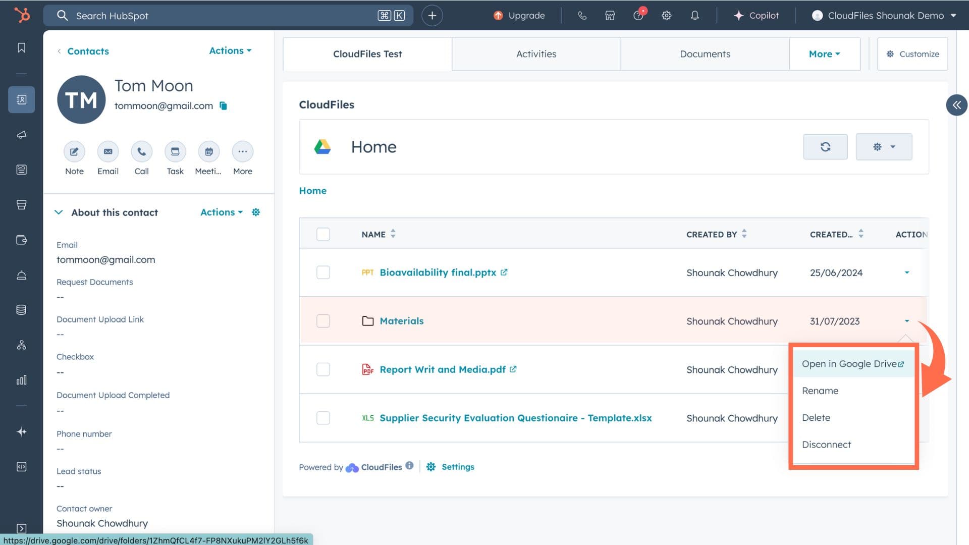Open the Actions dropdown above the contact

tap(230, 50)
